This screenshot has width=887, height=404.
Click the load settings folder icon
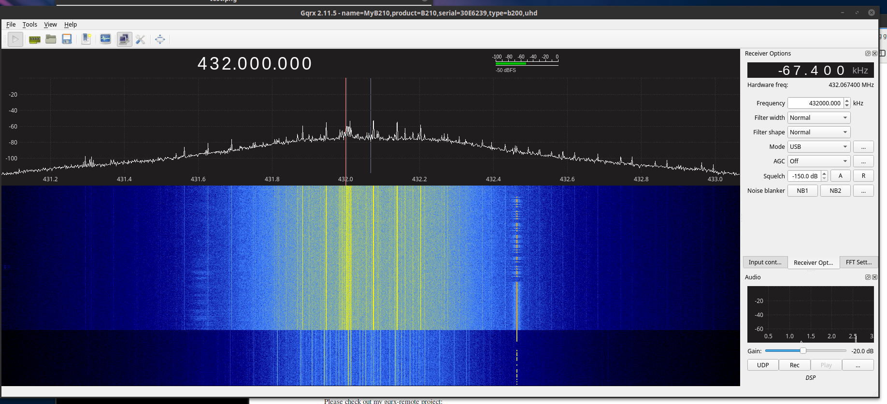51,39
